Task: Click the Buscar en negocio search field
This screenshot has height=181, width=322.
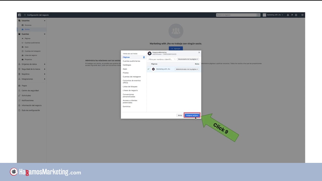Action: pyautogui.click(x=236, y=15)
